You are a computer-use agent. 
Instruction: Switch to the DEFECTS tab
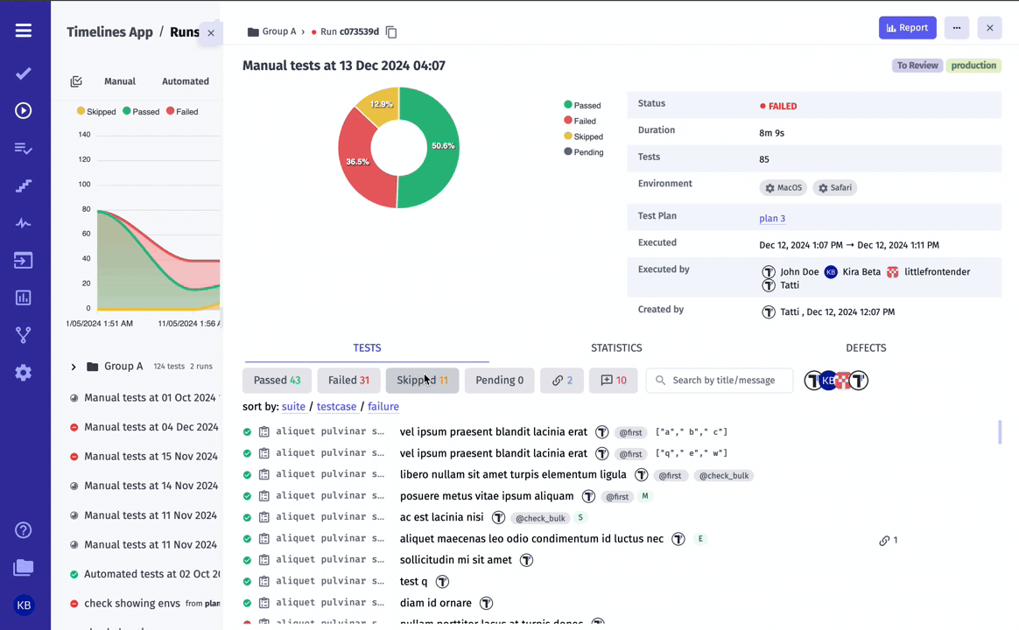[866, 348]
